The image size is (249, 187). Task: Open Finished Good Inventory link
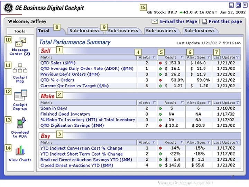pyautogui.click(x=65, y=114)
